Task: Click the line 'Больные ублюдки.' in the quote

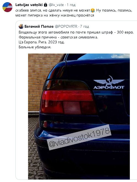Action: click(x=35, y=47)
